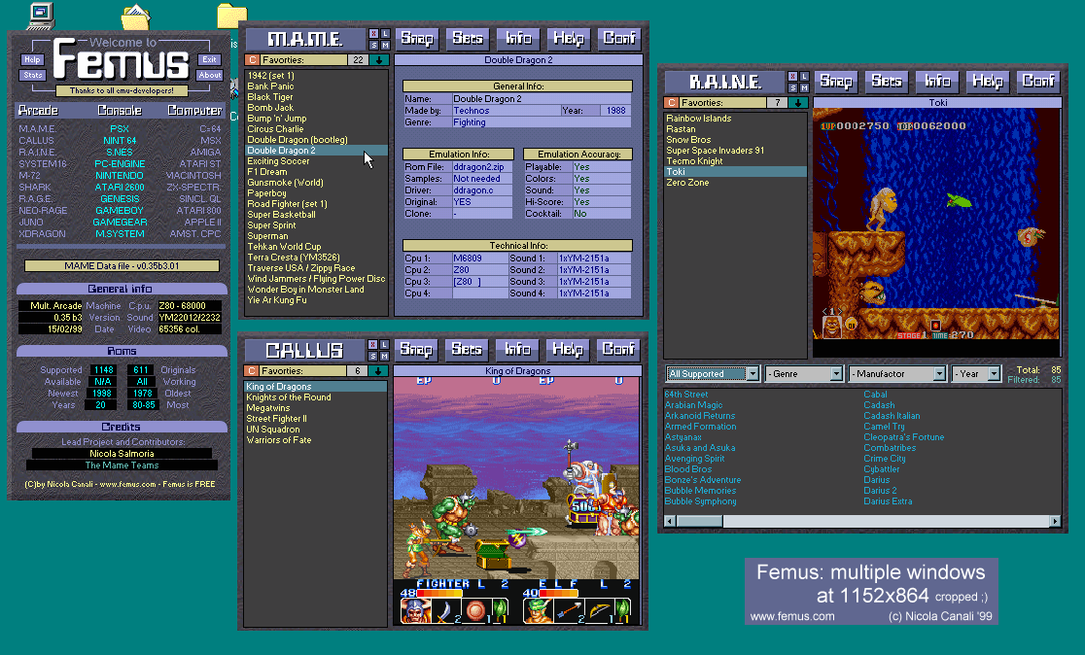
Task: Open the Info tab in M.A.M.E. window
Action: [x=518, y=38]
